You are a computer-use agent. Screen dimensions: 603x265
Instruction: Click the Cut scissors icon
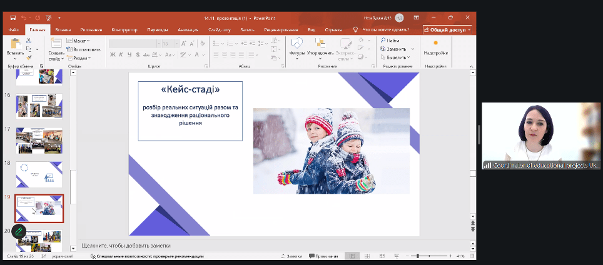pyautogui.click(x=29, y=41)
